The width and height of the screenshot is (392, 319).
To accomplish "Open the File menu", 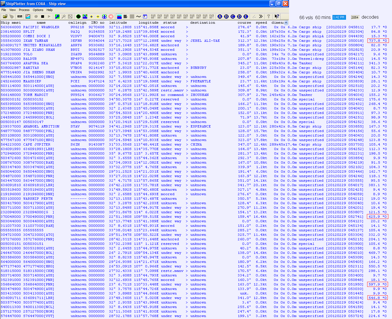I will click(x=4, y=10).
